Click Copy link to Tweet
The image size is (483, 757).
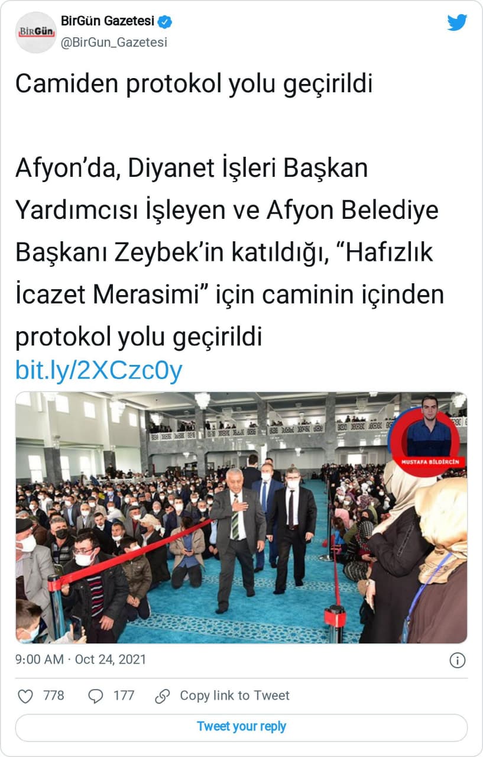[235, 695]
